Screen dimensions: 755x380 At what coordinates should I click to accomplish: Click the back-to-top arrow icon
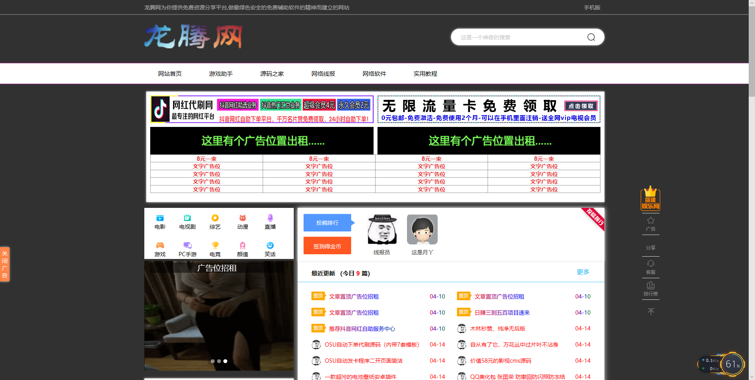651,312
